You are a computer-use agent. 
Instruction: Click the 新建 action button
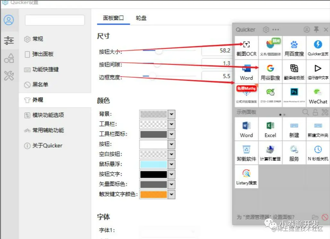pyautogui.click(x=294, y=129)
